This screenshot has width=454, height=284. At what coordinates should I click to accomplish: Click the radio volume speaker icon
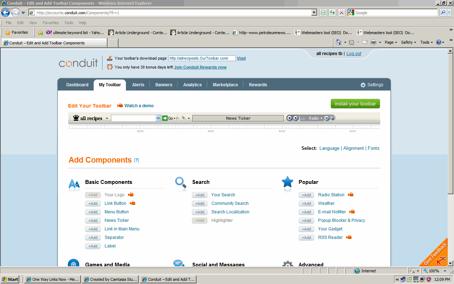(x=327, y=118)
